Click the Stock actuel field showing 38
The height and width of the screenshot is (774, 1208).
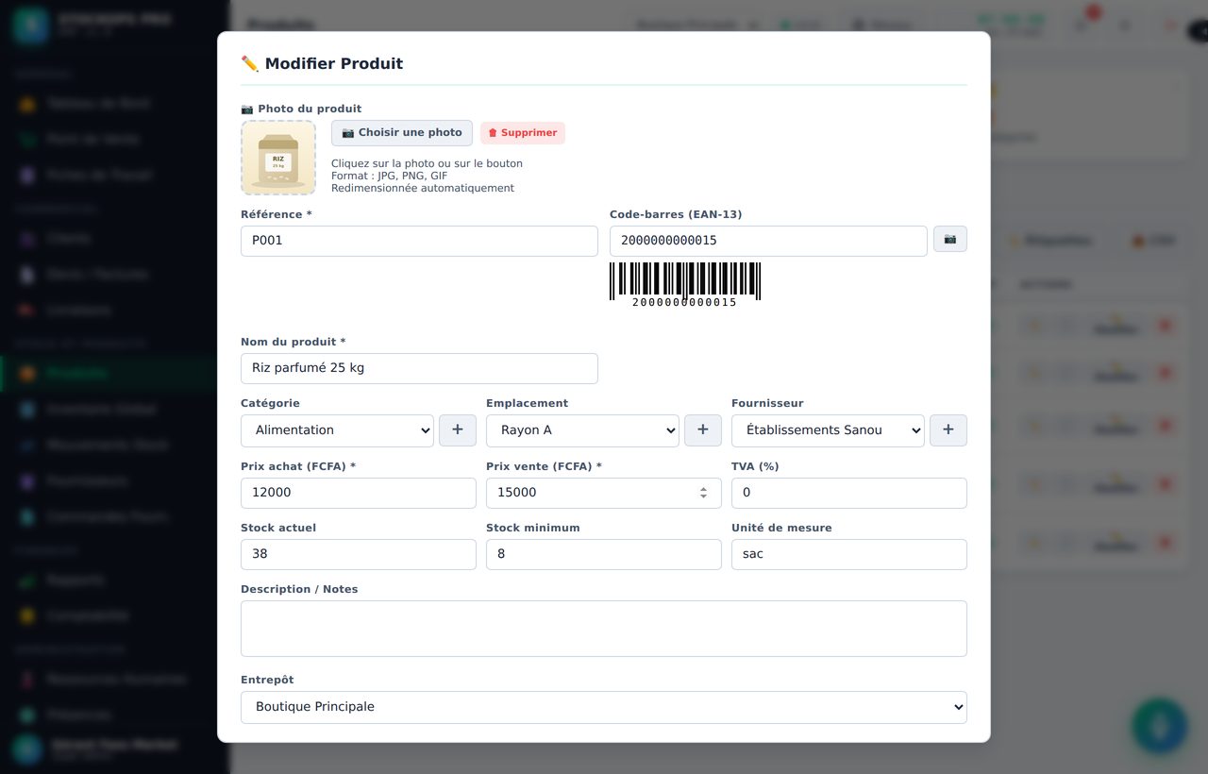pos(359,554)
